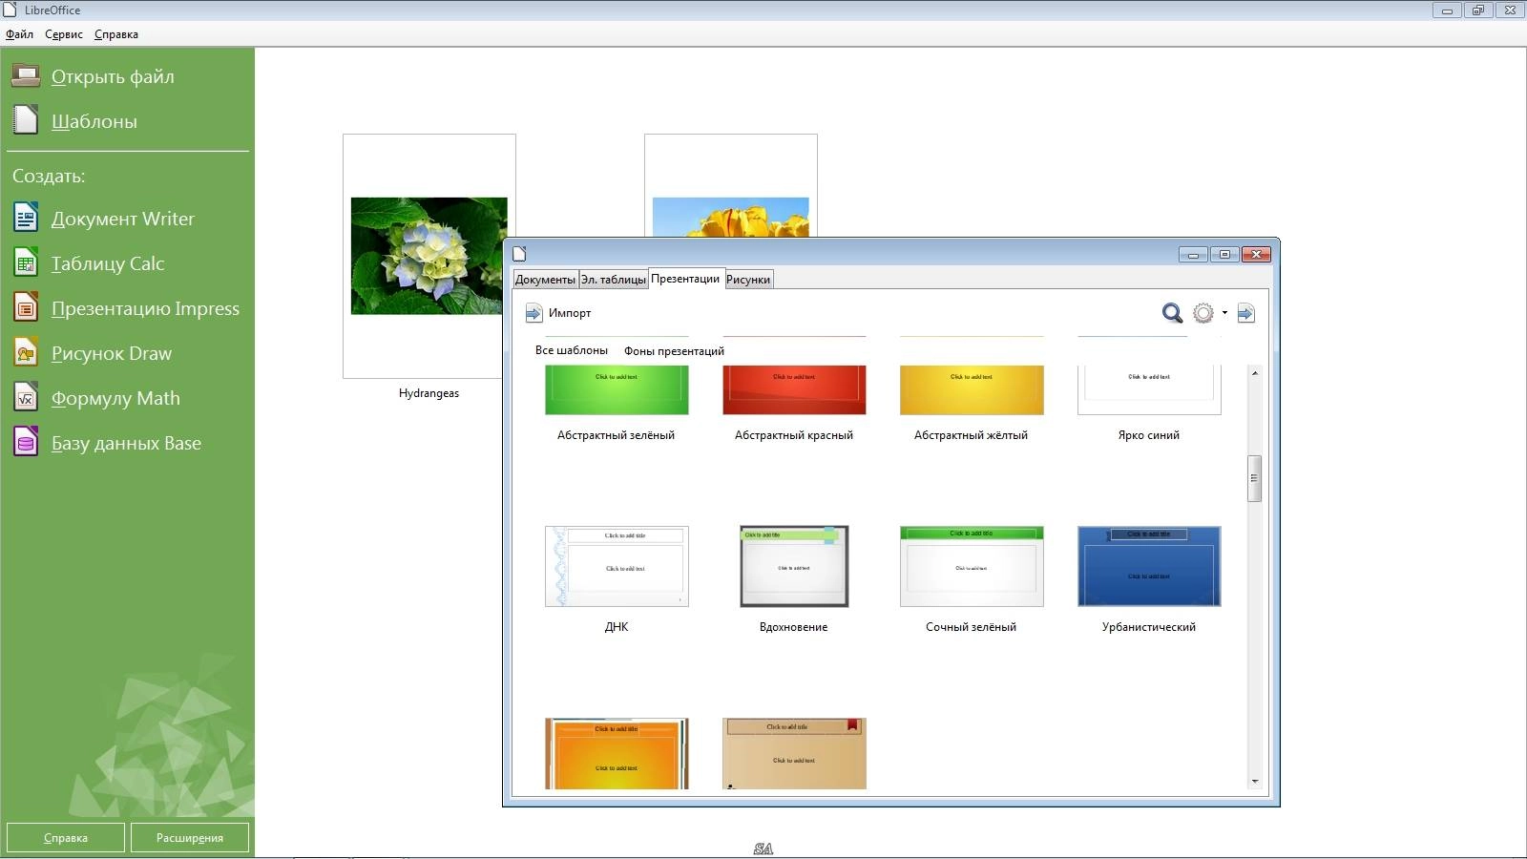The width and height of the screenshot is (1527, 859).
Task: Close the template dialog window
Action: tap(1257, 254)
